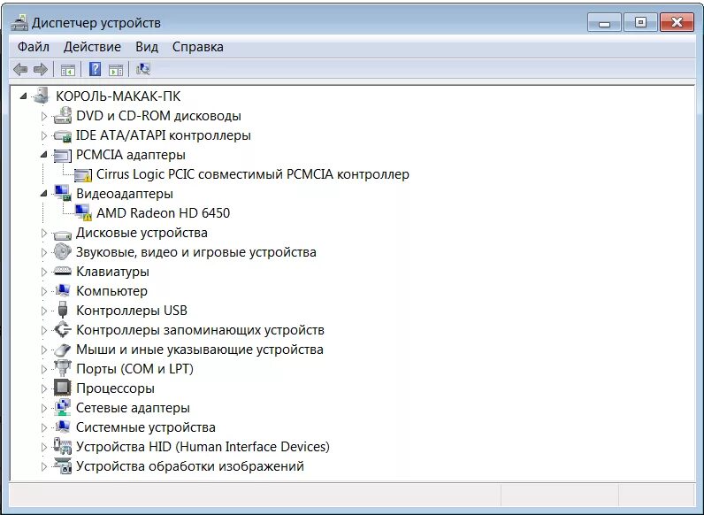Click the Видеоадаптеры category icon

click(x=63, y=193)
